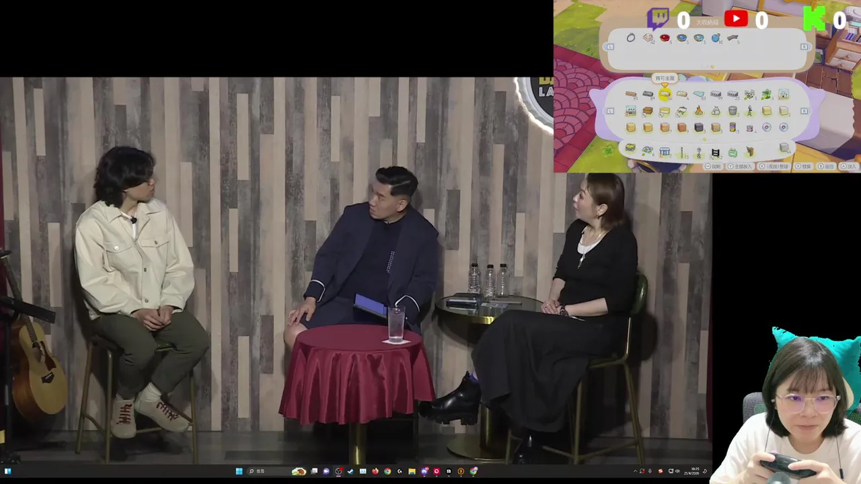Open Task View on the taskbar
This screenshot has height=484, width=861.
pos(314,471)
